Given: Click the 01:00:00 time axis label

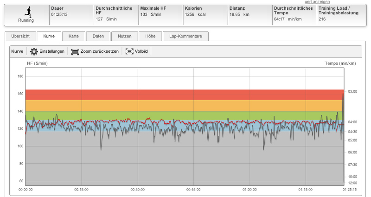Looking at the screenshot, I should coord(249,190).
